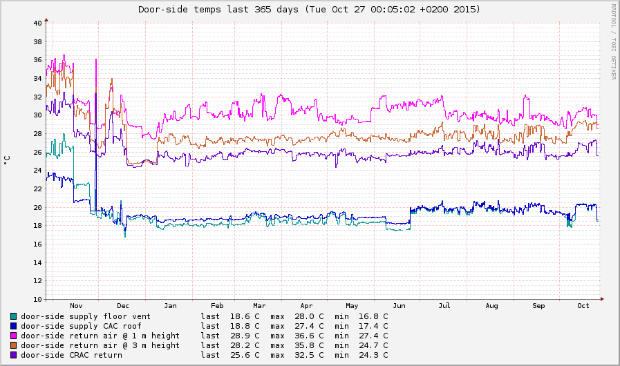Click the x-axis right arrowhead
Viewport: 620px width, 366px height.
pos(602,300)
